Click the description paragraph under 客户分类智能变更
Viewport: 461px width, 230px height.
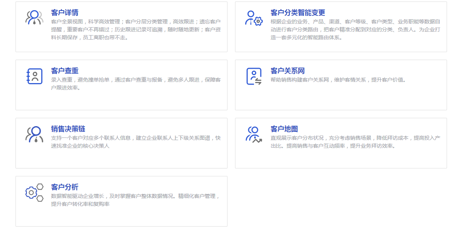pos(355,29)
